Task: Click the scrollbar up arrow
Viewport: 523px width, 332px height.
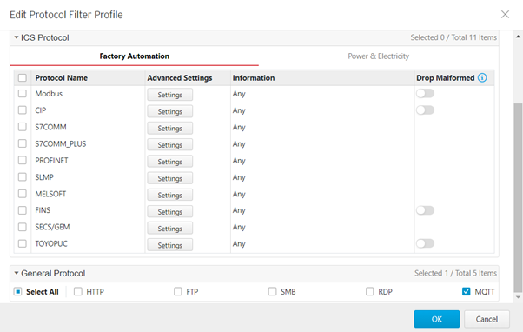Action: 518,36
